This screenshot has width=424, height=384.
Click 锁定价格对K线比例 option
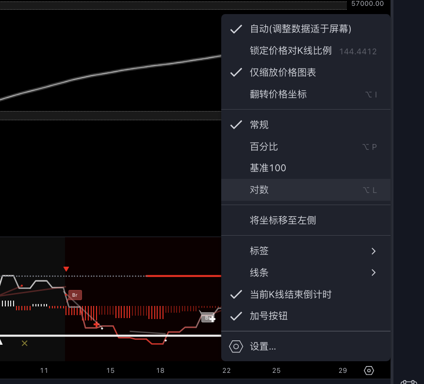291,51
